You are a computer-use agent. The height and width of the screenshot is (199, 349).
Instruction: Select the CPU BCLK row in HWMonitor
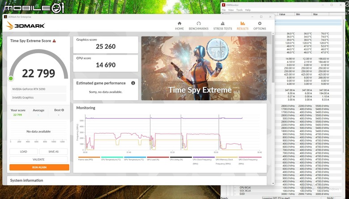pos(245,188)
